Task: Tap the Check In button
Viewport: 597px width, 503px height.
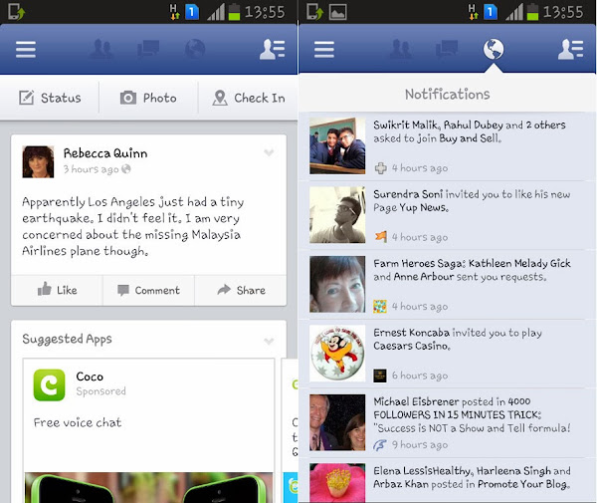Action: pyautogui.click(x=248, y=98)
